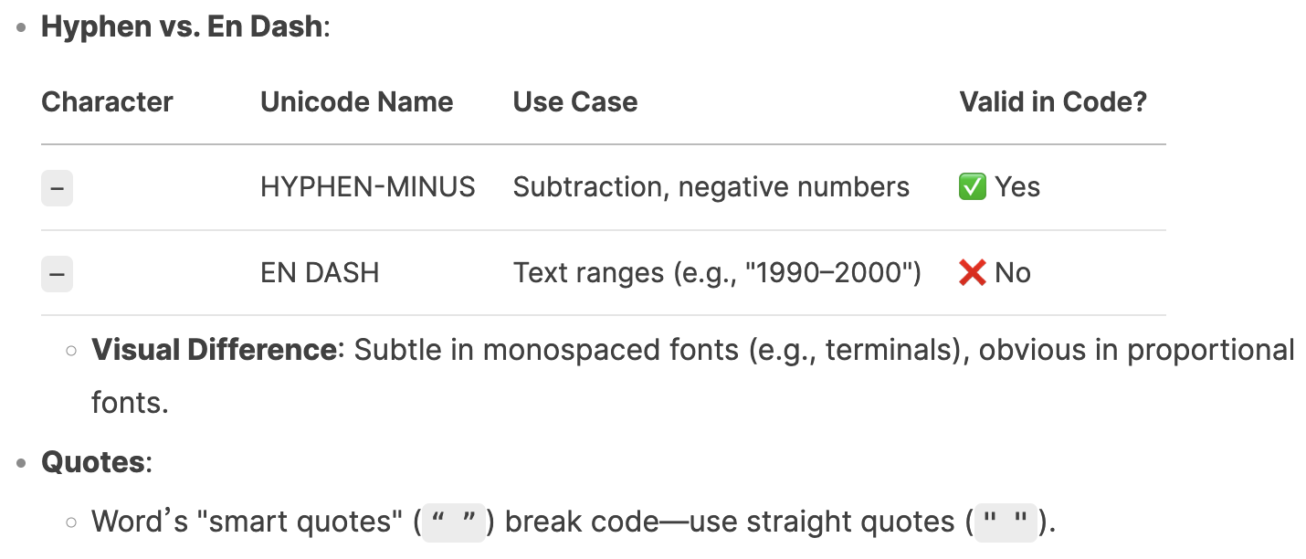Image resolution: width=1306 pixels, height=559 pixels.
Task: Select the en dash character code chip
Action: [57, 274]
